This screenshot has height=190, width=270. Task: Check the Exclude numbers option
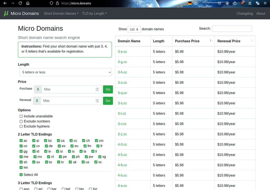(21, 121)
